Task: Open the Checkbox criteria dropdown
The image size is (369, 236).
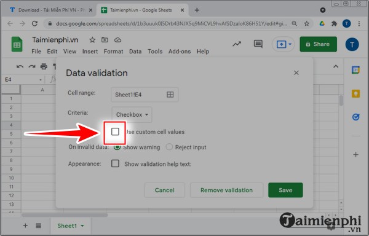Action: click(132, 115)
